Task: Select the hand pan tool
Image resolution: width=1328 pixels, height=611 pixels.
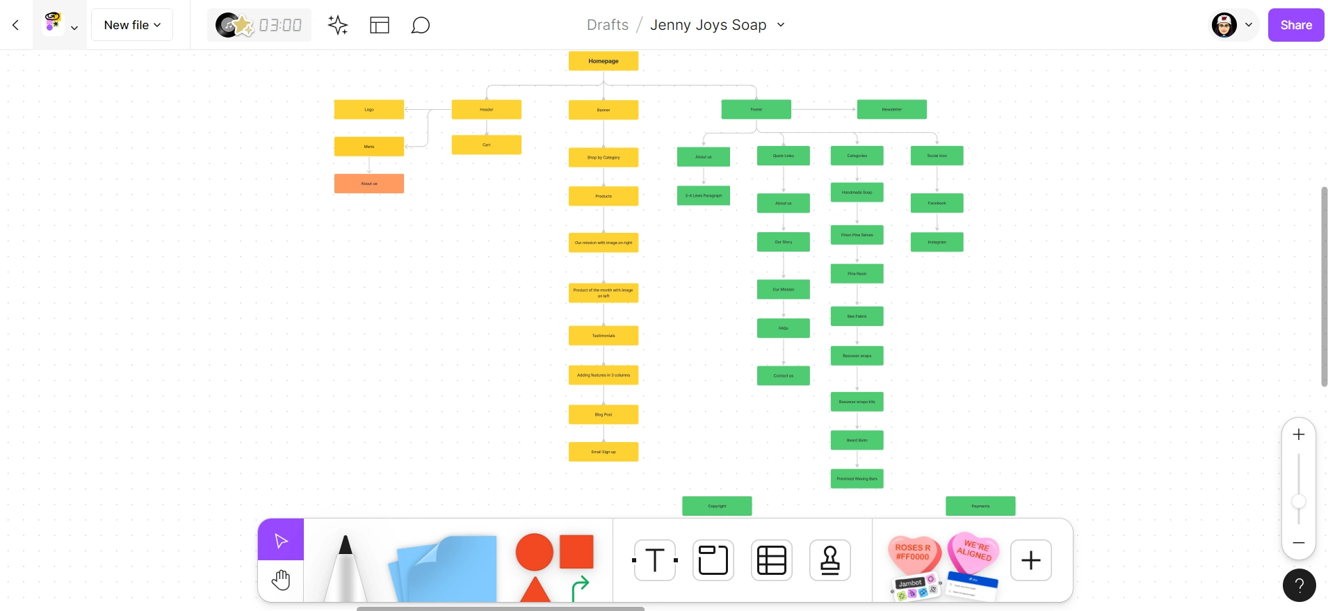Action: click(x=281, y=580)
